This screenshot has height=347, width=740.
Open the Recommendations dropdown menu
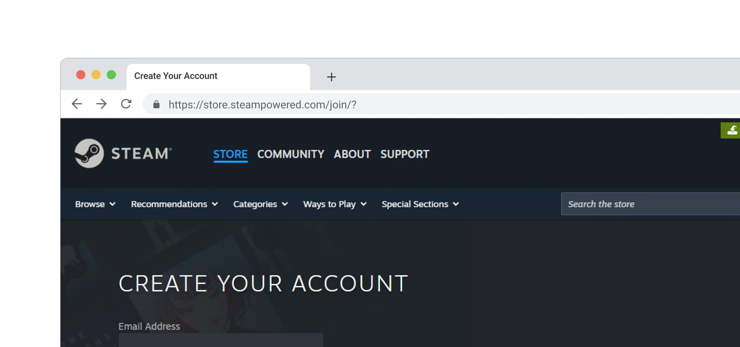click(174, 204)
